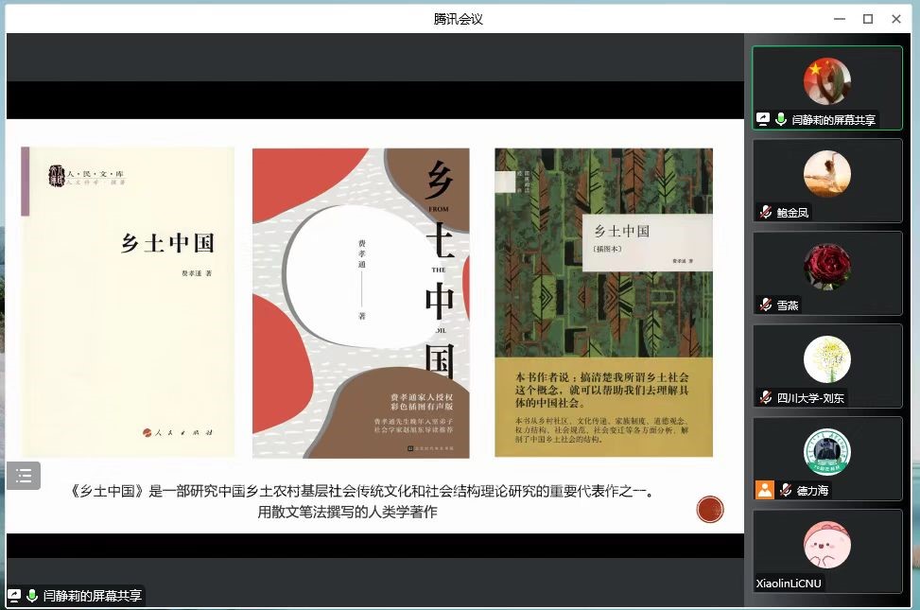This screenshot has width=920, height=610.
Task: Click the green illustrated 乡土中国 book cover
Action: (x=603, y=303)
